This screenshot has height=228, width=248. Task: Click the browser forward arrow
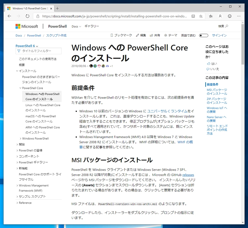click(19, 16)
